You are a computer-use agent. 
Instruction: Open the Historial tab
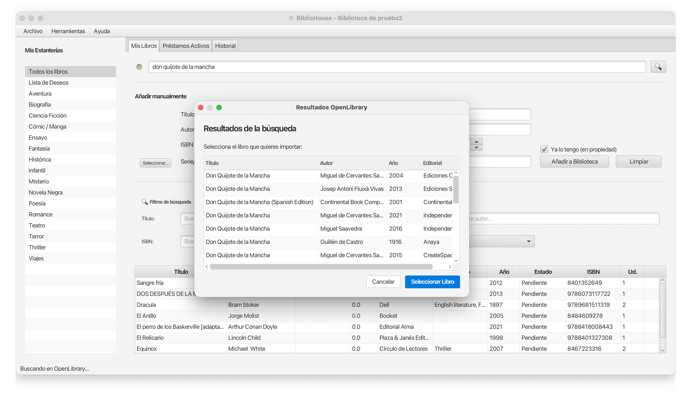point(225,46)
